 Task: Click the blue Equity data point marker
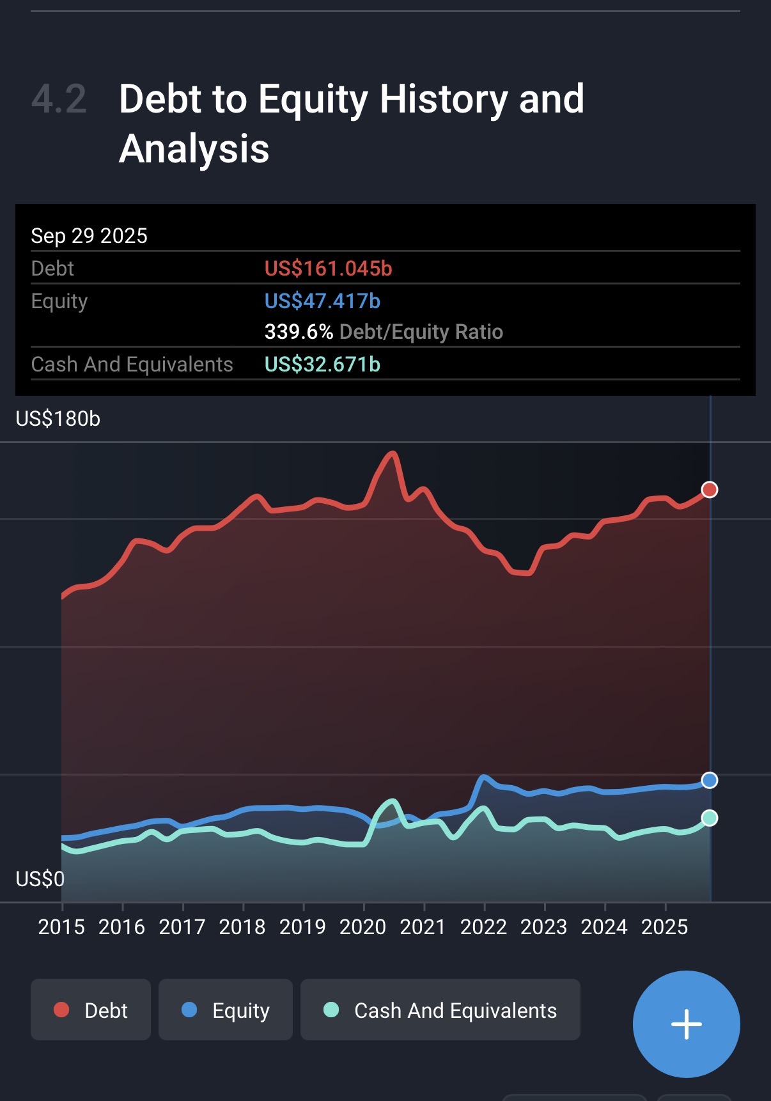tap(710, 780)
